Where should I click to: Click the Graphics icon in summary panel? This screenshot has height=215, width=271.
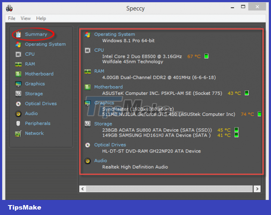tap(88, 103)
